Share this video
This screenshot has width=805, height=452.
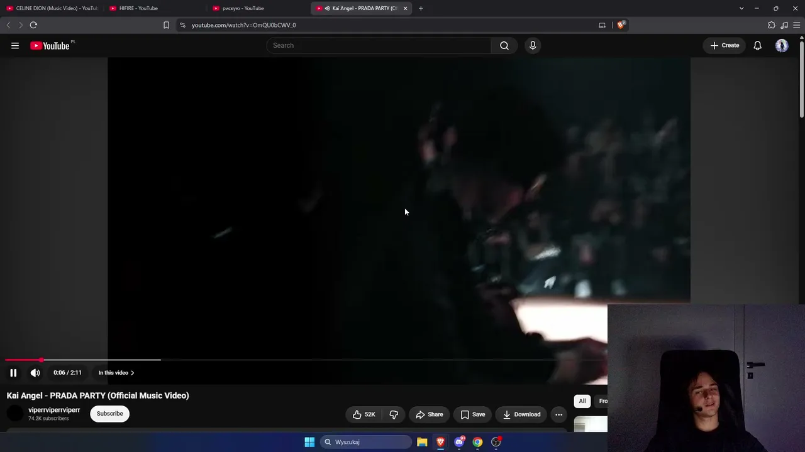click(430, 414)
